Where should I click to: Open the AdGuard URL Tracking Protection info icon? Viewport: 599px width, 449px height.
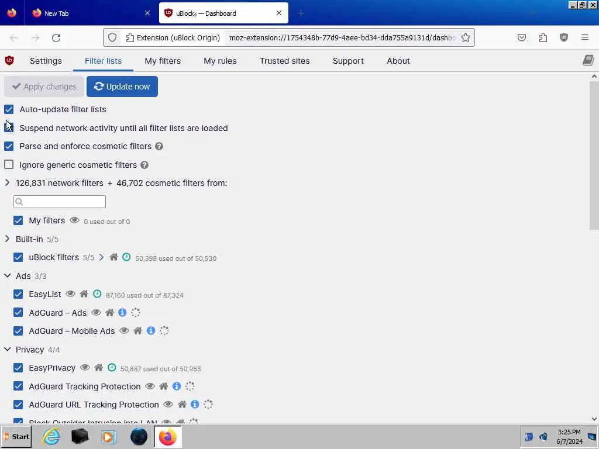(195, 404)
